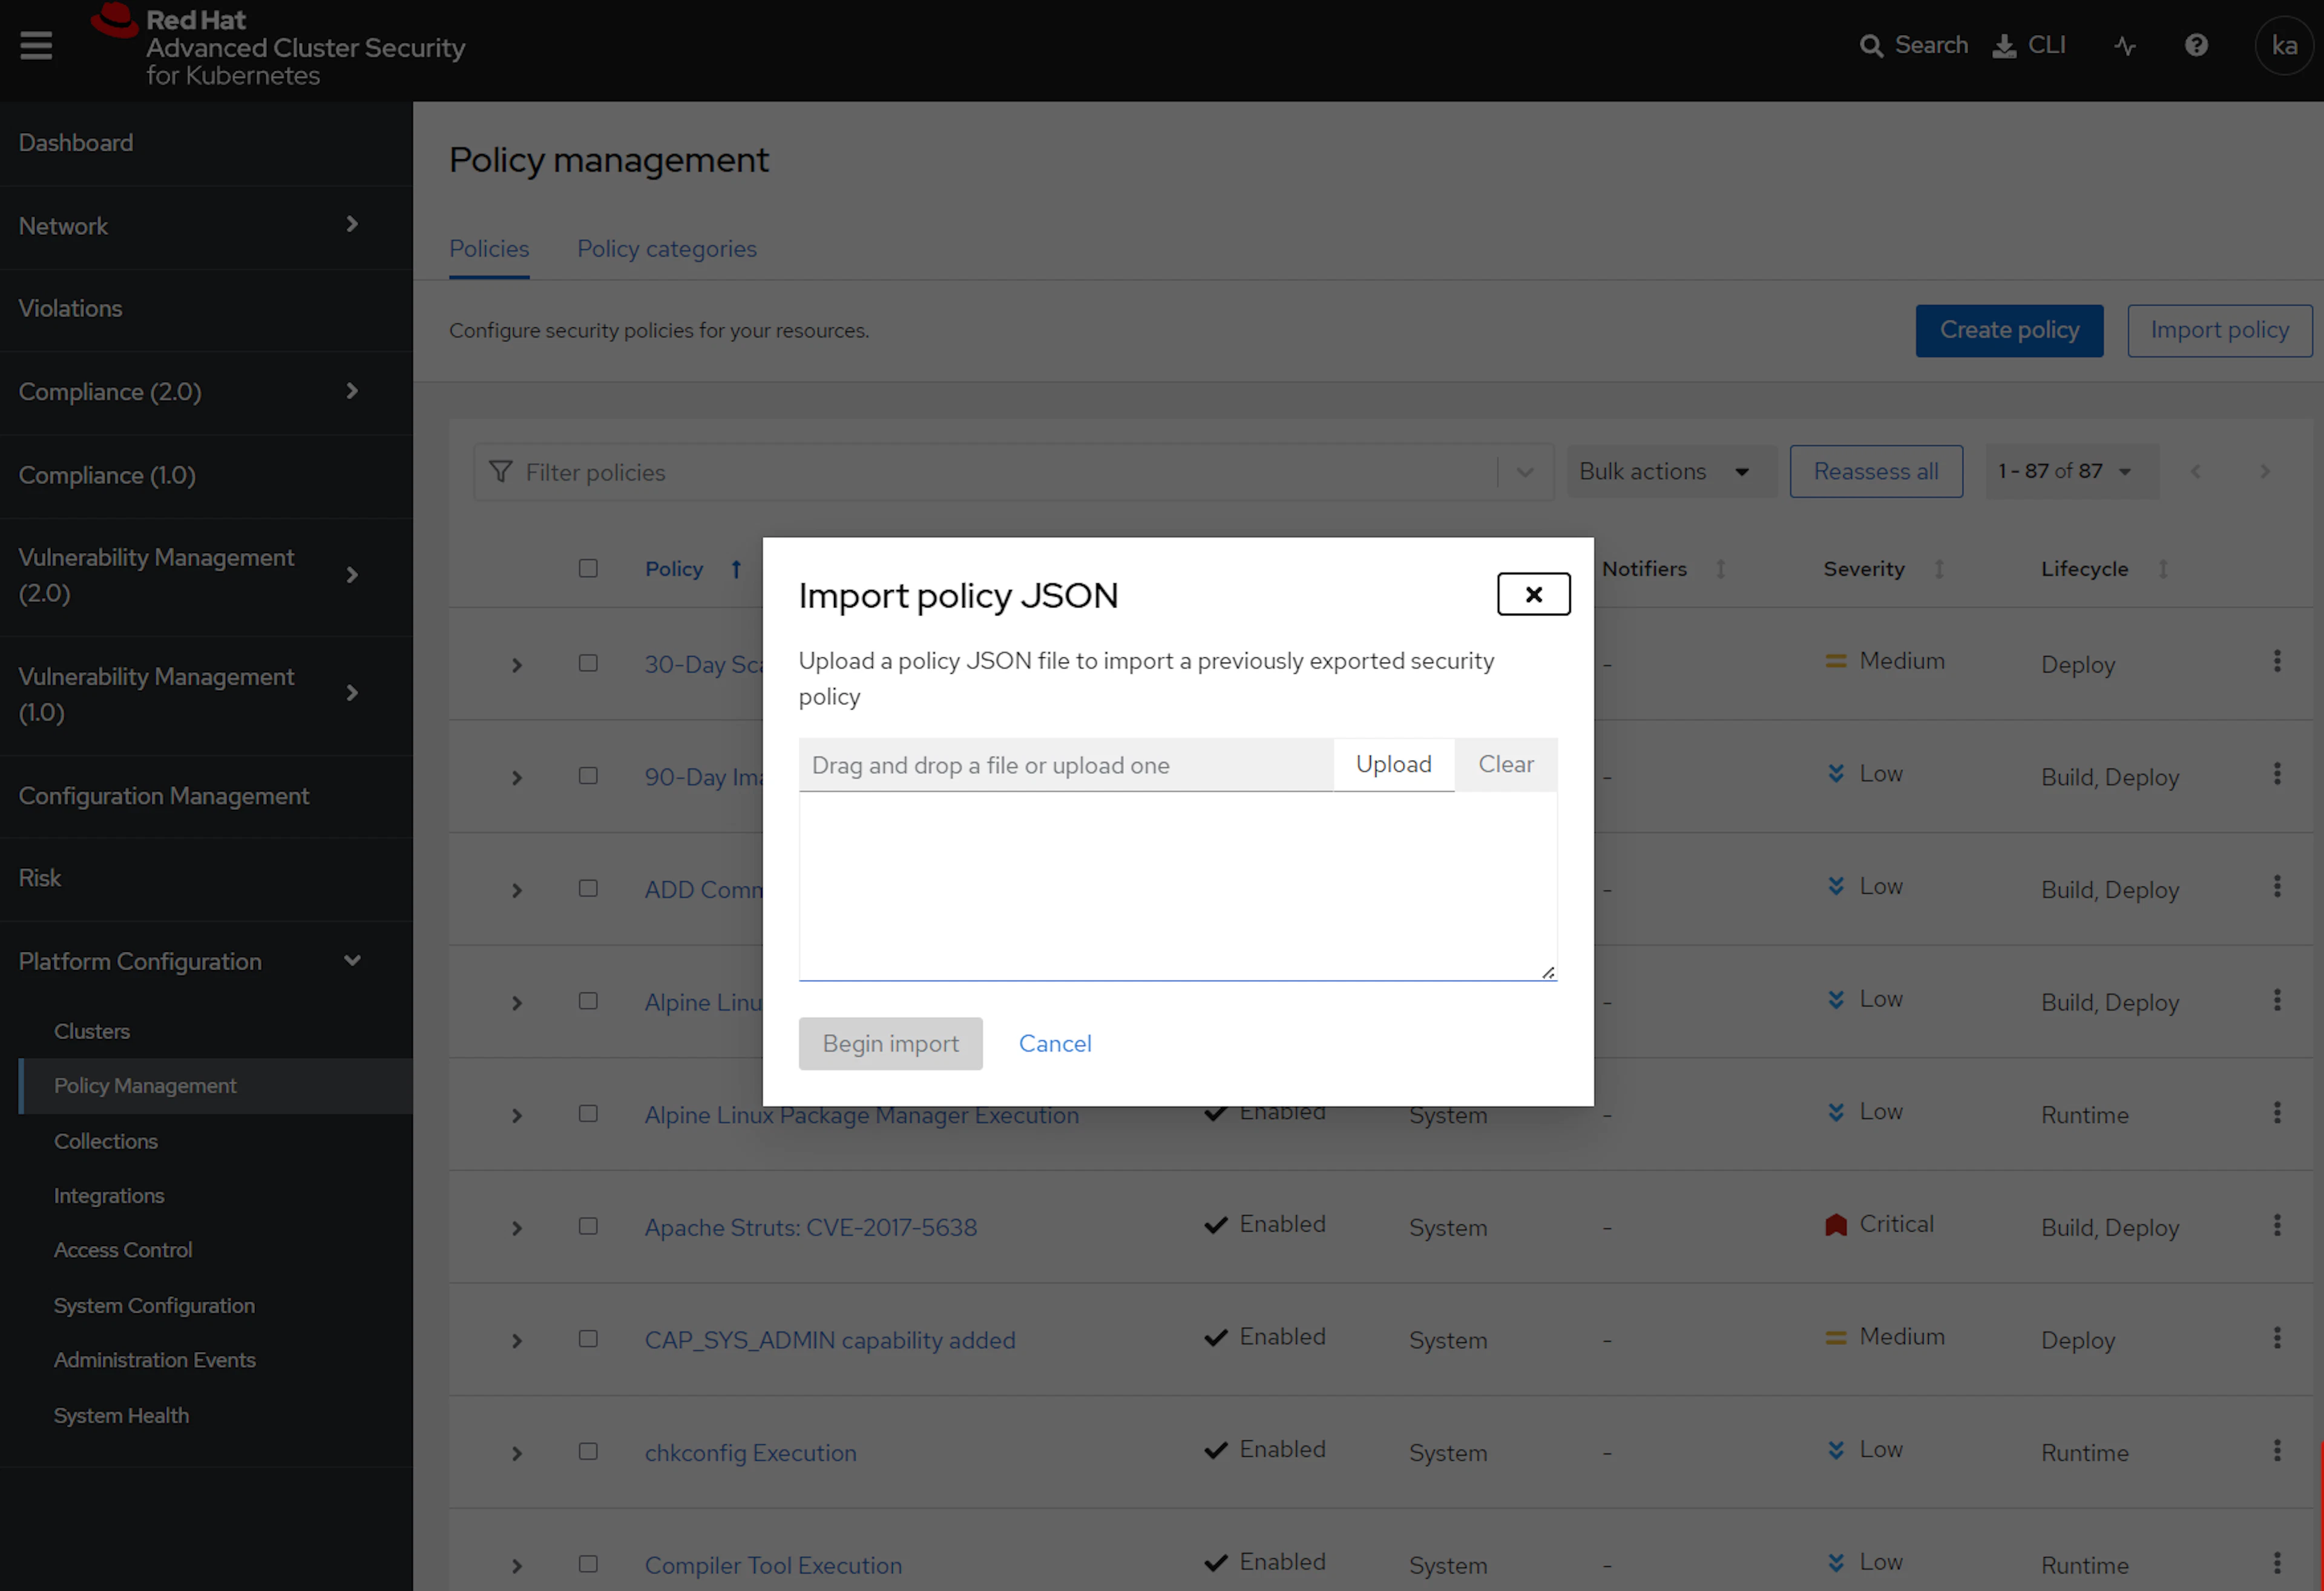Open kebab menu for Apache Struts policy

2277,1225
